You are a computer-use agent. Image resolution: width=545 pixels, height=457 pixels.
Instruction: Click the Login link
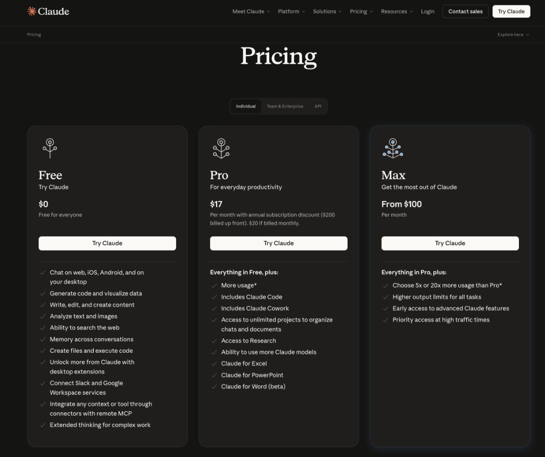tap(427, 11)
